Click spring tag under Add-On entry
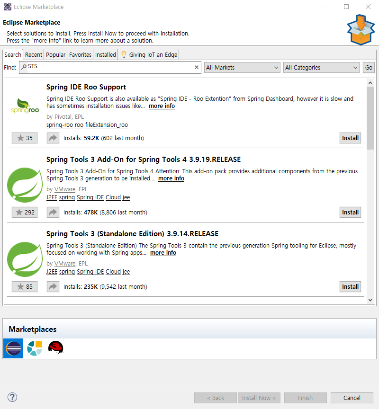The width and height of the screenshot is (379, 409). 67,197
